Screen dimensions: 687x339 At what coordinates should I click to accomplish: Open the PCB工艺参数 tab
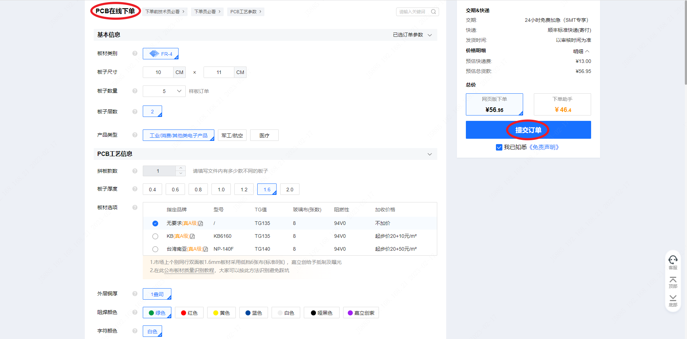click(245, 12)
